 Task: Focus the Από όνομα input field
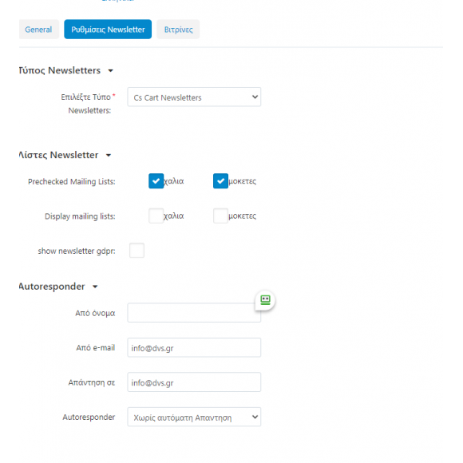[194, 313]
